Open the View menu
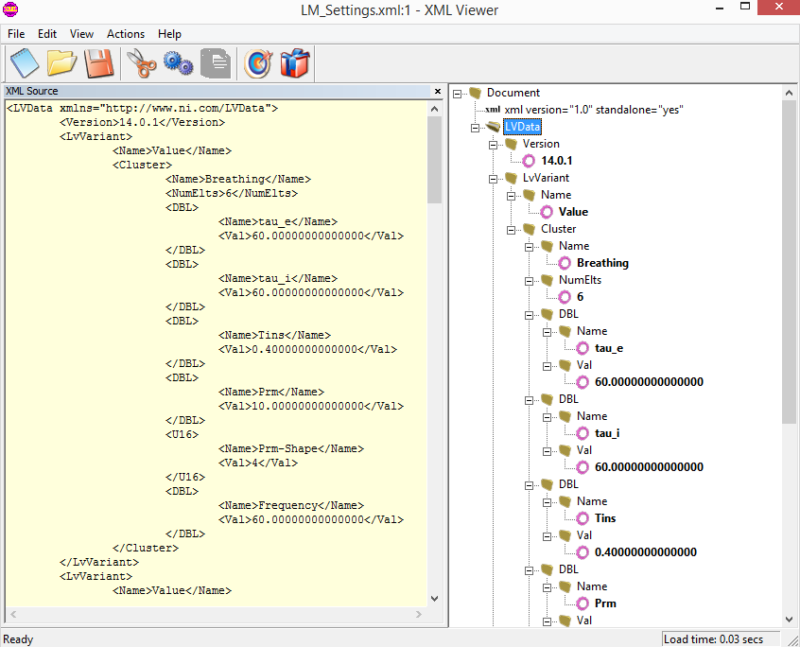800x647 pixels. coord(82,34)
